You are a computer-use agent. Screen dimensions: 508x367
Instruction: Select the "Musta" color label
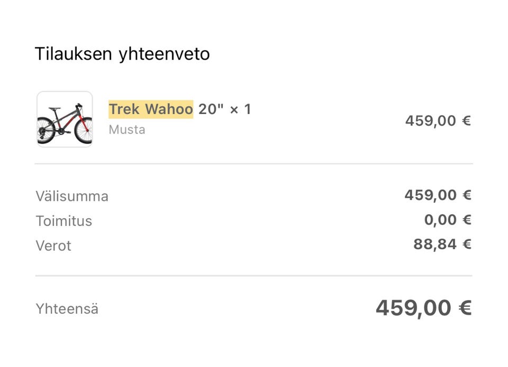(127, 129)
